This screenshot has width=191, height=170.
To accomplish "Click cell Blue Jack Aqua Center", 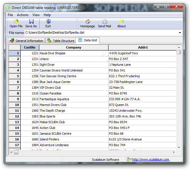I will [74, 82].
